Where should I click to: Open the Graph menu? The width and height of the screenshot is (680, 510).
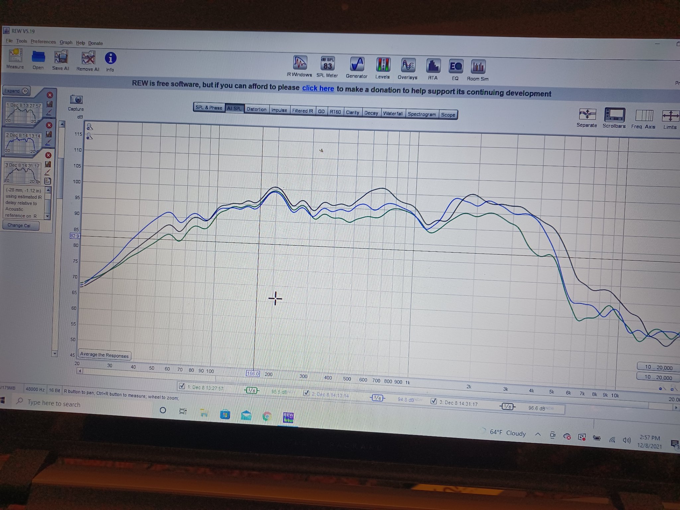66,42
